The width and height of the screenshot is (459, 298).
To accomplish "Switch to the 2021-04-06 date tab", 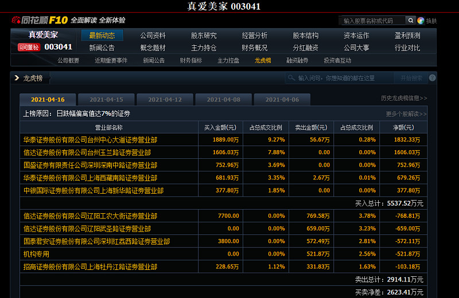I will click(x=282, y=100).
